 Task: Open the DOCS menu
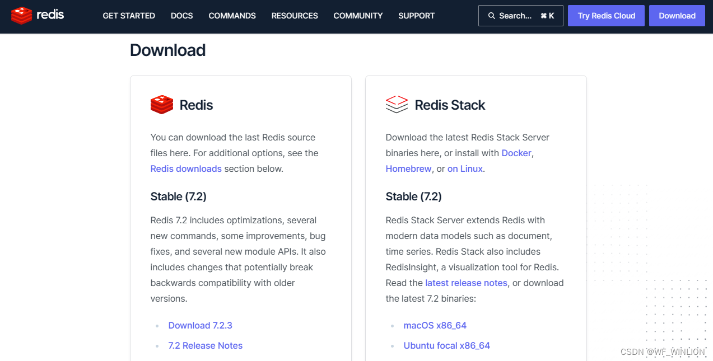(x=182, y=16)
